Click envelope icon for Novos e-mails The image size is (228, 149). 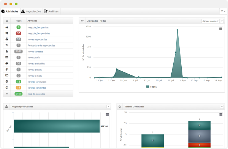[x=7, y=75]
